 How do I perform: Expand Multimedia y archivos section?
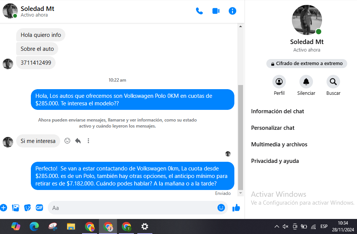279,144
